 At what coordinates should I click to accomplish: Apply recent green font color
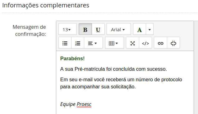coord(140,29)
